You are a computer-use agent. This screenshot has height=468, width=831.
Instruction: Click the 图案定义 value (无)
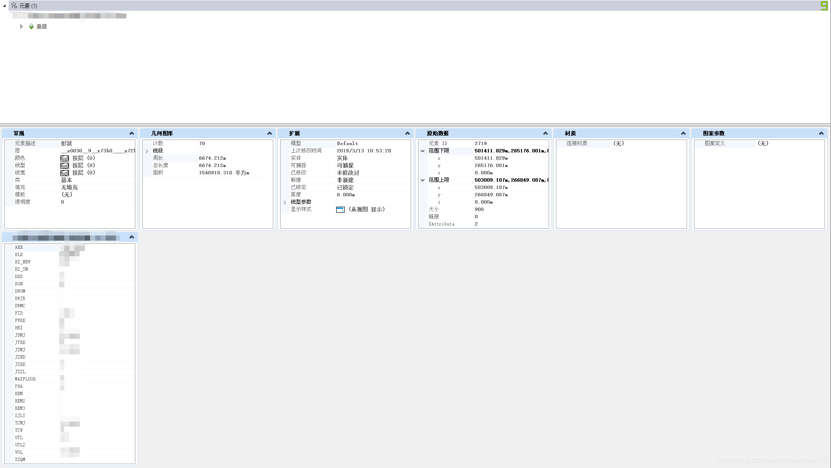[763, 143]
